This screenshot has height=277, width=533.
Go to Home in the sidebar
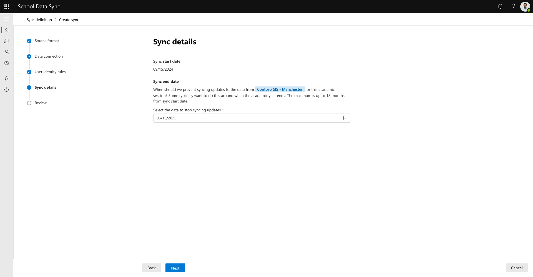click(7, 30)
